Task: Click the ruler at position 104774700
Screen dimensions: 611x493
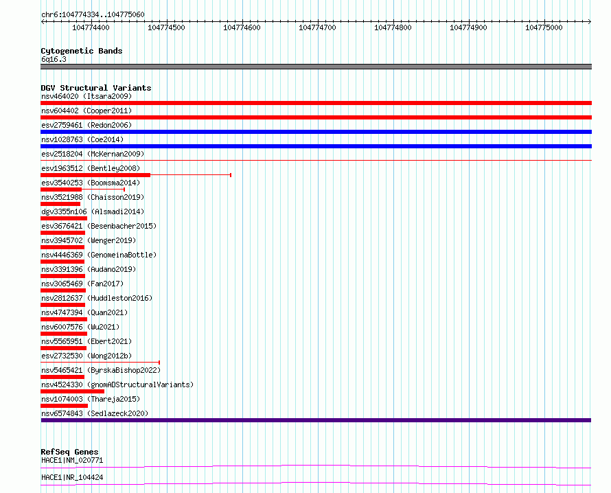Action: (x=317, y=27)
